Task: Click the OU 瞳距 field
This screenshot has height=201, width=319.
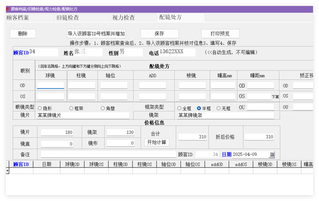Action: [261, 107]
